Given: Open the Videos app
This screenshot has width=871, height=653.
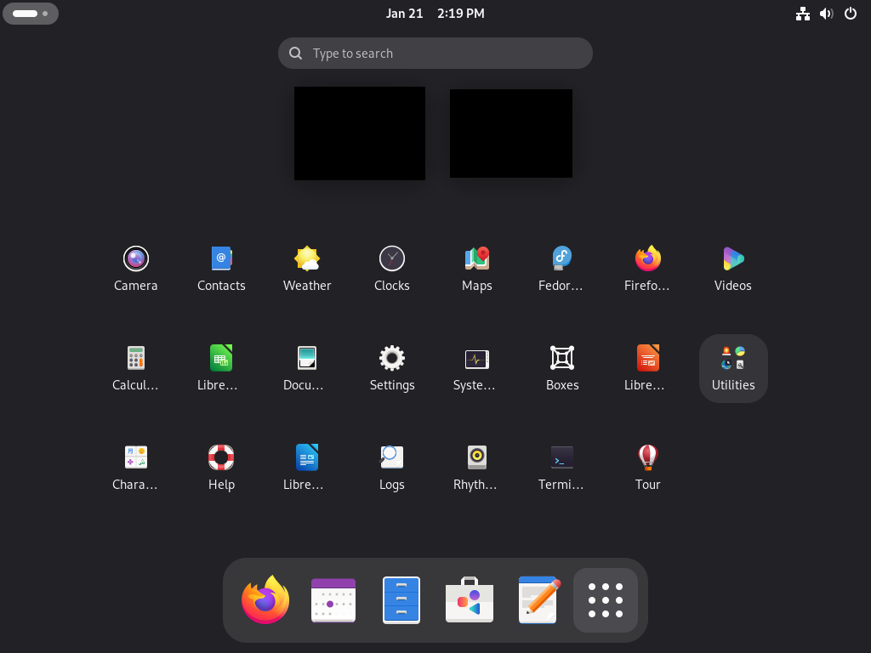Looking at the screenshot, I should click(733, 269).
